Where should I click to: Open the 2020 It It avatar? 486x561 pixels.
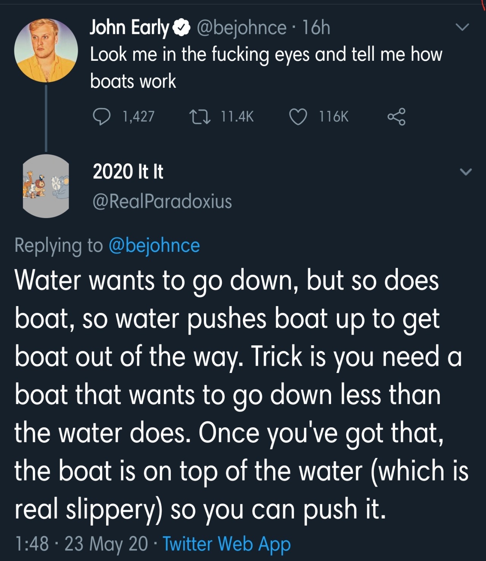(46, 186)
